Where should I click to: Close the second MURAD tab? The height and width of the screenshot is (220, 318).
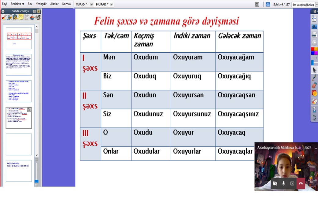tap(111, 4)
